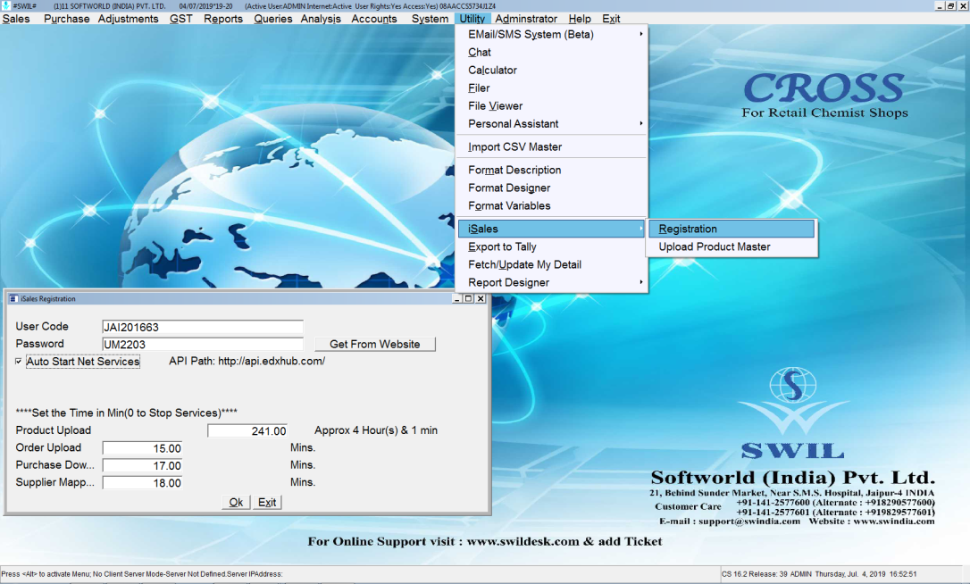
Task: Click Order Upload minutes field
Action: [x=143, y=448]
